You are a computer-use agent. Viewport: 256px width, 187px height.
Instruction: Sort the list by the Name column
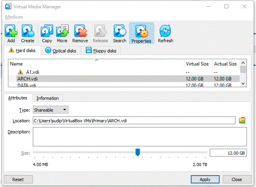(x=96, y=64)
